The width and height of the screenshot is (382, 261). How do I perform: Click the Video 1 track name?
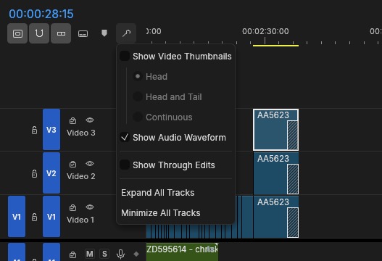tap(80, 220)
